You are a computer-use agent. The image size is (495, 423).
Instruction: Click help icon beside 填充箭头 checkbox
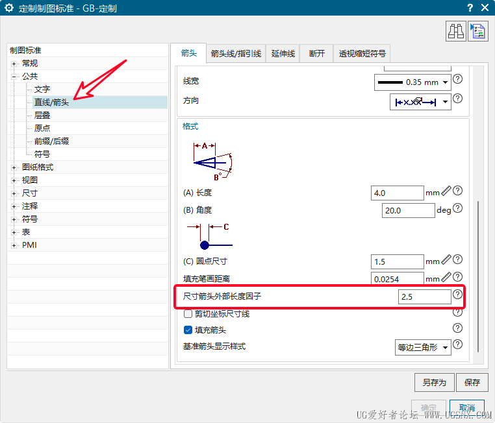tap(457, 328)
